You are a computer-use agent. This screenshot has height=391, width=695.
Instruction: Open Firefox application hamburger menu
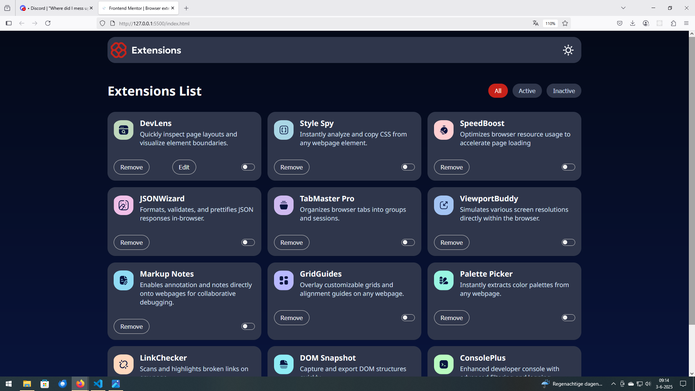[686, 23]
